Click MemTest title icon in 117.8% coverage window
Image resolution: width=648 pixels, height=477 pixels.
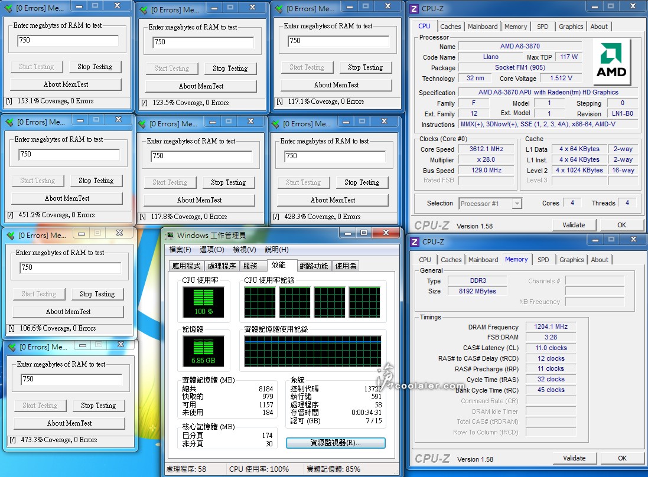[x=142, y=124]
